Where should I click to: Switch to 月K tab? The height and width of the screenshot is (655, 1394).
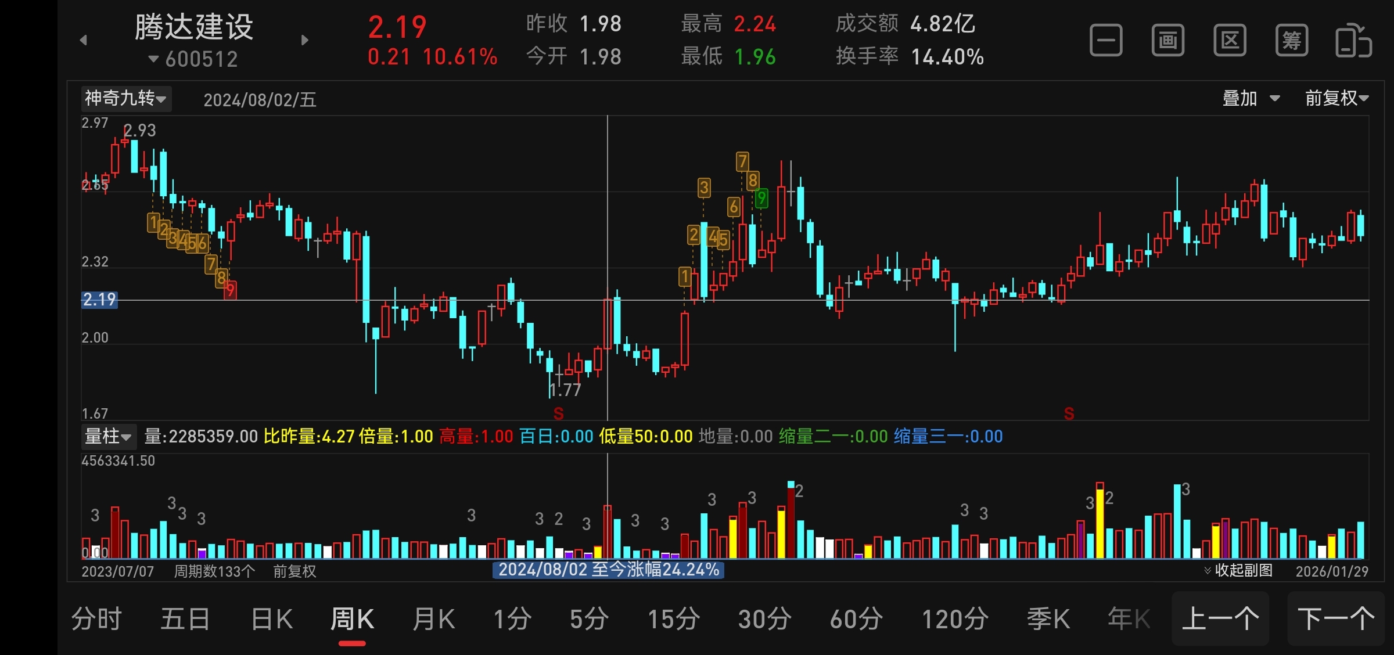[x=433, y=619]
